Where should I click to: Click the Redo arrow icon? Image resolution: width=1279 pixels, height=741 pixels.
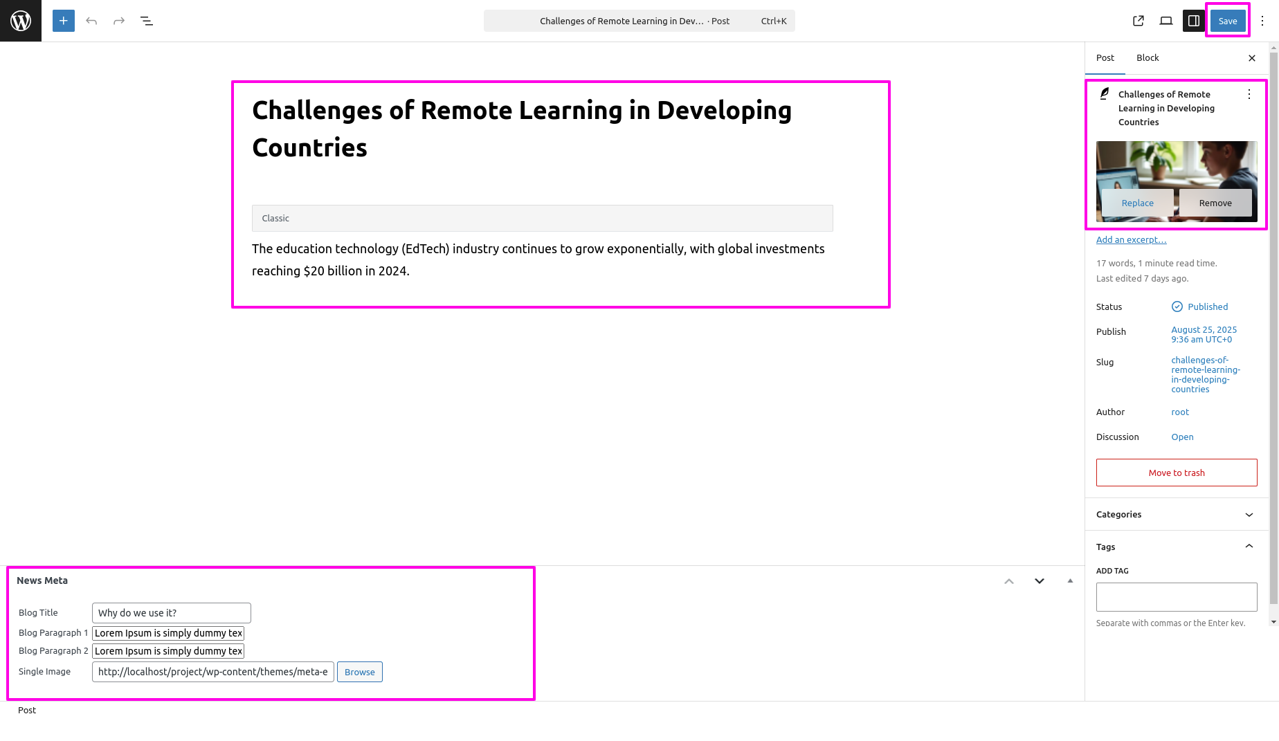(119, 21)
